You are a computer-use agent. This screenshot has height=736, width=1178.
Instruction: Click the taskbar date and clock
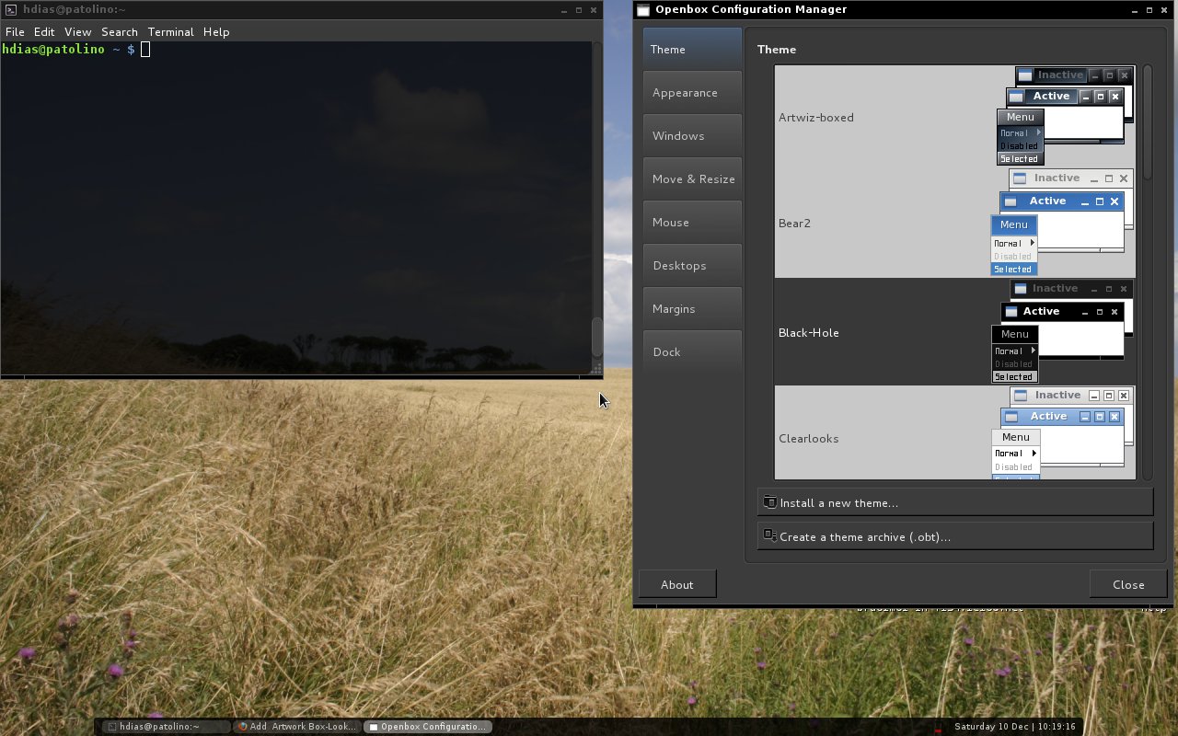tap(1014, 726)
